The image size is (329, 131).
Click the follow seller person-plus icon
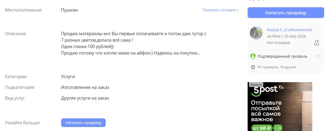(x=317, y=43)
